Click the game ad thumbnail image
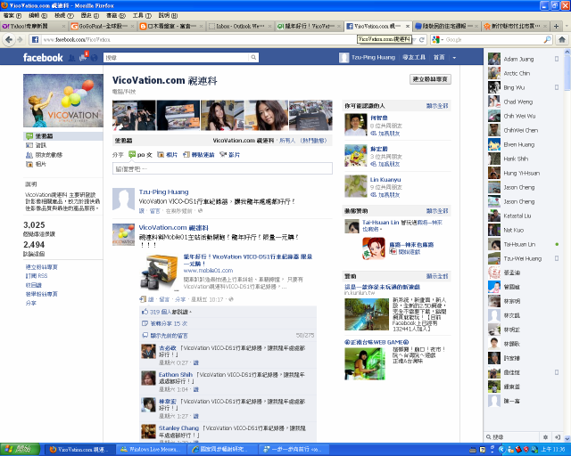The height and width of the screenshot is (456, 571). pyautogui.click(x=367, y=314)
